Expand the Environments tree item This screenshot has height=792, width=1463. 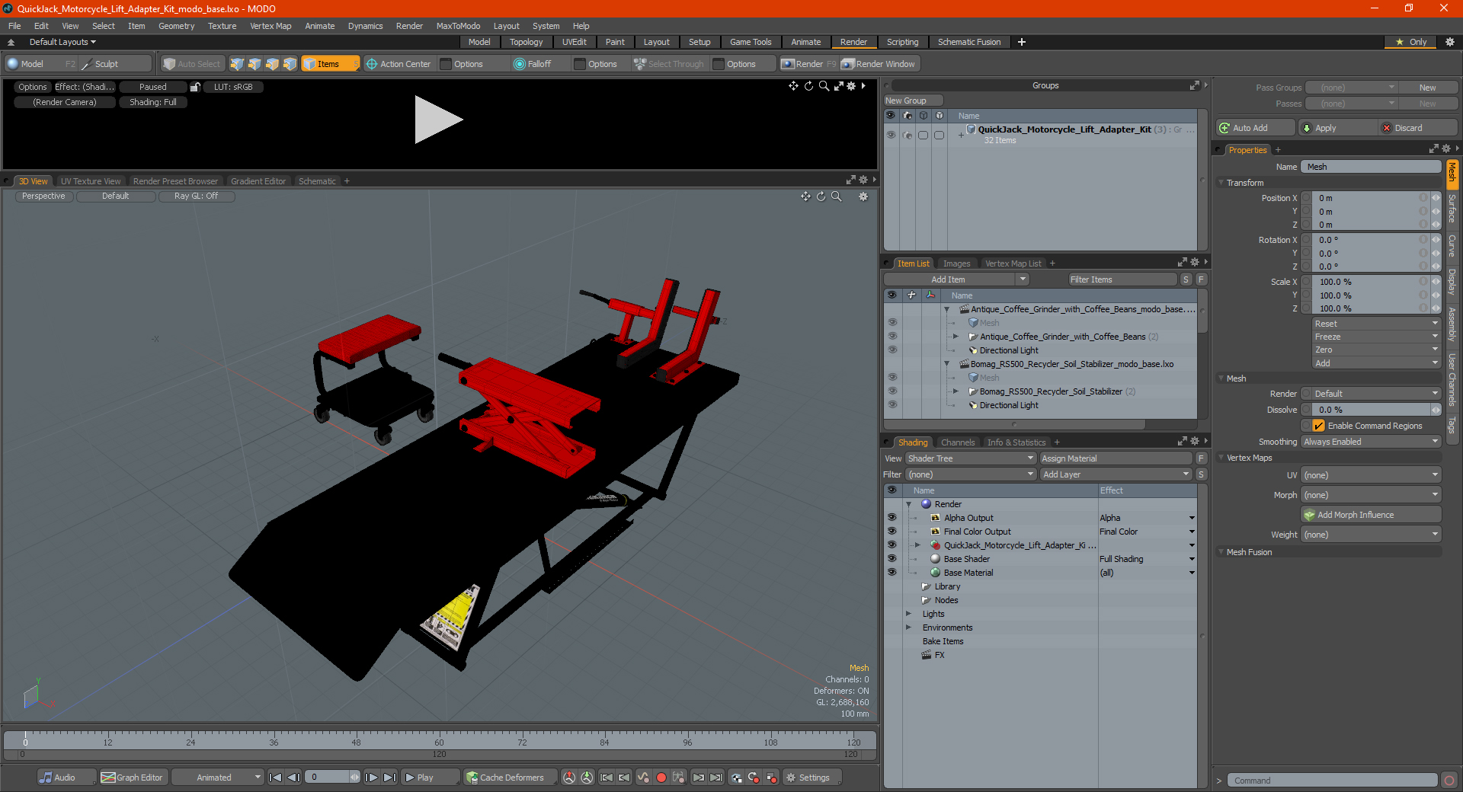click(x=908, y=628)
